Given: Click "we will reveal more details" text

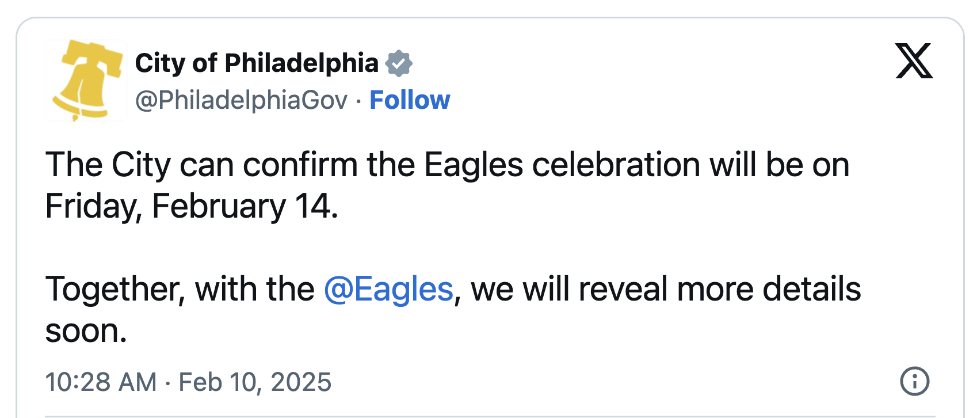Looking at the screenshot, I should pos(666,289).
